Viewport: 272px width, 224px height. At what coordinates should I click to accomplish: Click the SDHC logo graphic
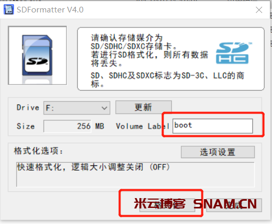pyautogui.click(x=233, y=53)
